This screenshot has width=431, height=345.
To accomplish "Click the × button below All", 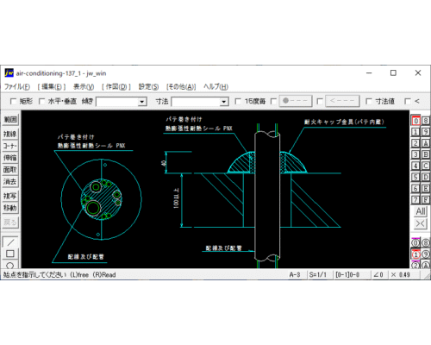I will tap(421, 223).
